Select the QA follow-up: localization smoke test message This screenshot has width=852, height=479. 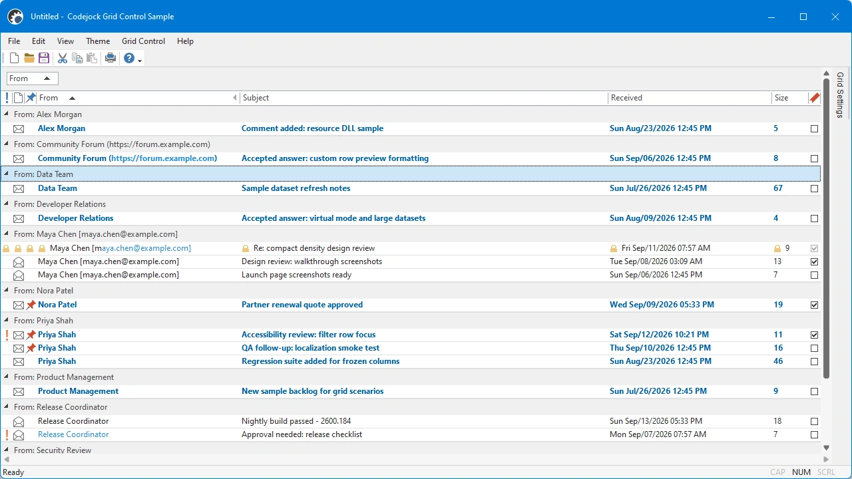(411, 348)
